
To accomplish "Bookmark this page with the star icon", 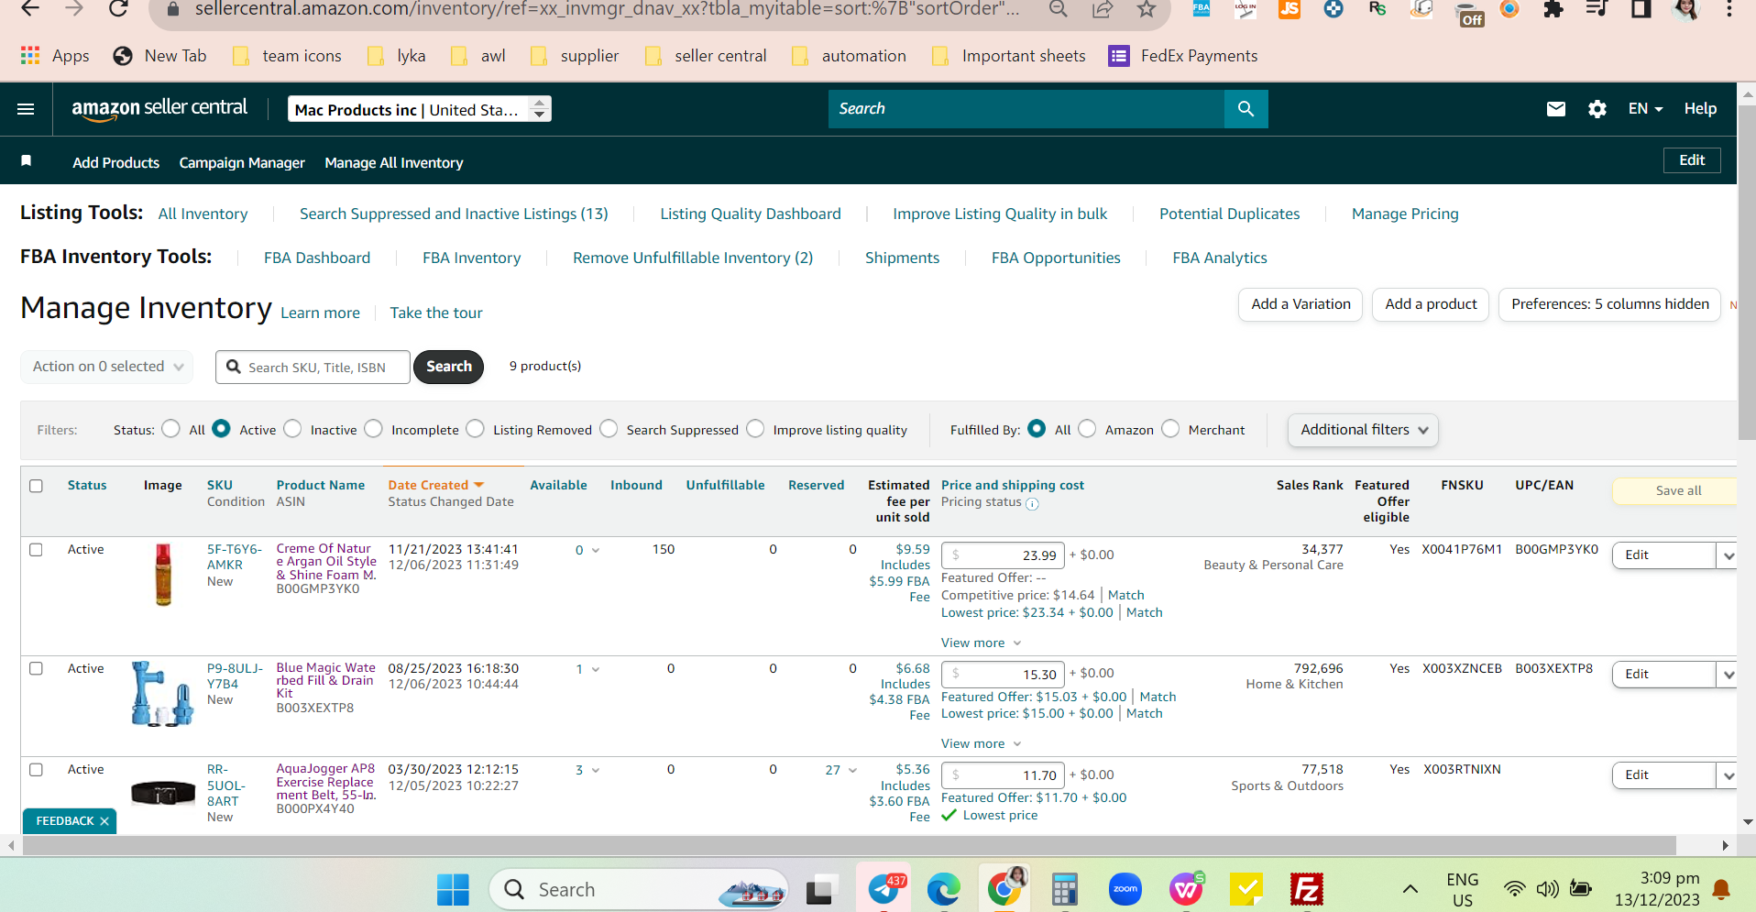I will point(1147,9).
